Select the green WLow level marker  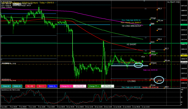pyautogui.click(x=157, y=22)
